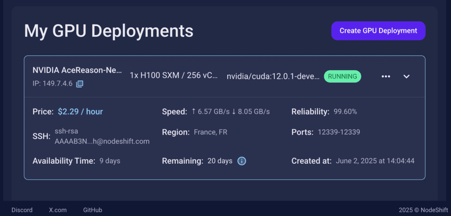This screenshot has height=216, width=451.
Task: Click the RUNNING status badge
Action: point(343,76)
